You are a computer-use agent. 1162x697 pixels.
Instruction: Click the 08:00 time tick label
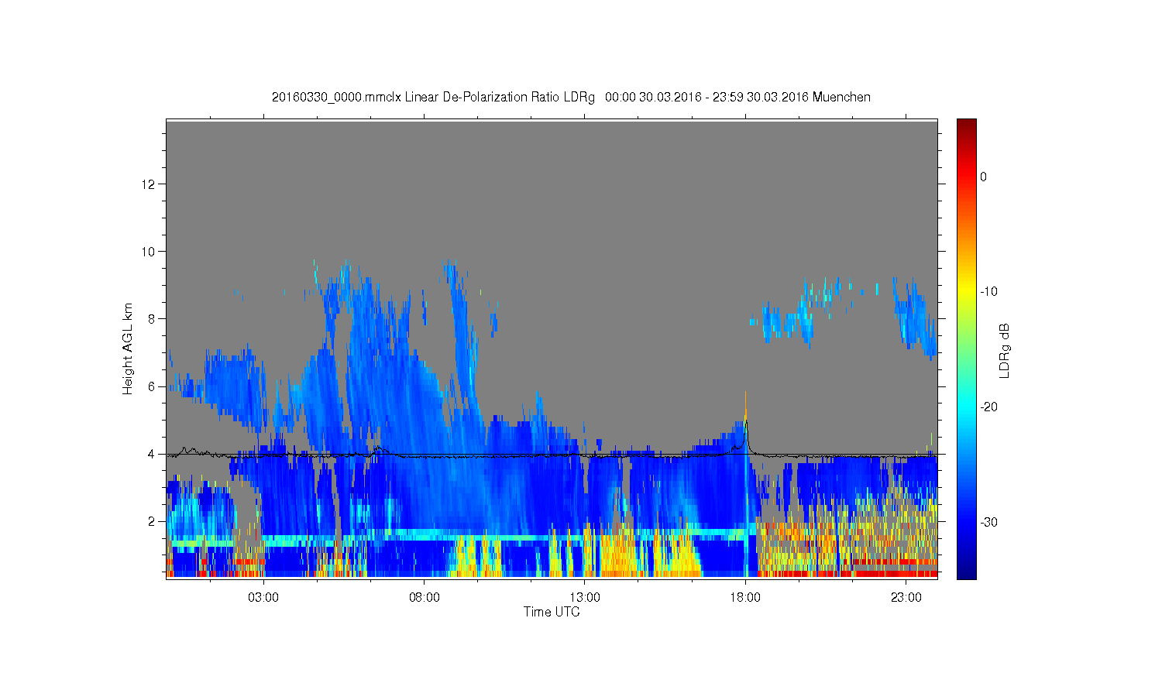(x=425, y=598)
